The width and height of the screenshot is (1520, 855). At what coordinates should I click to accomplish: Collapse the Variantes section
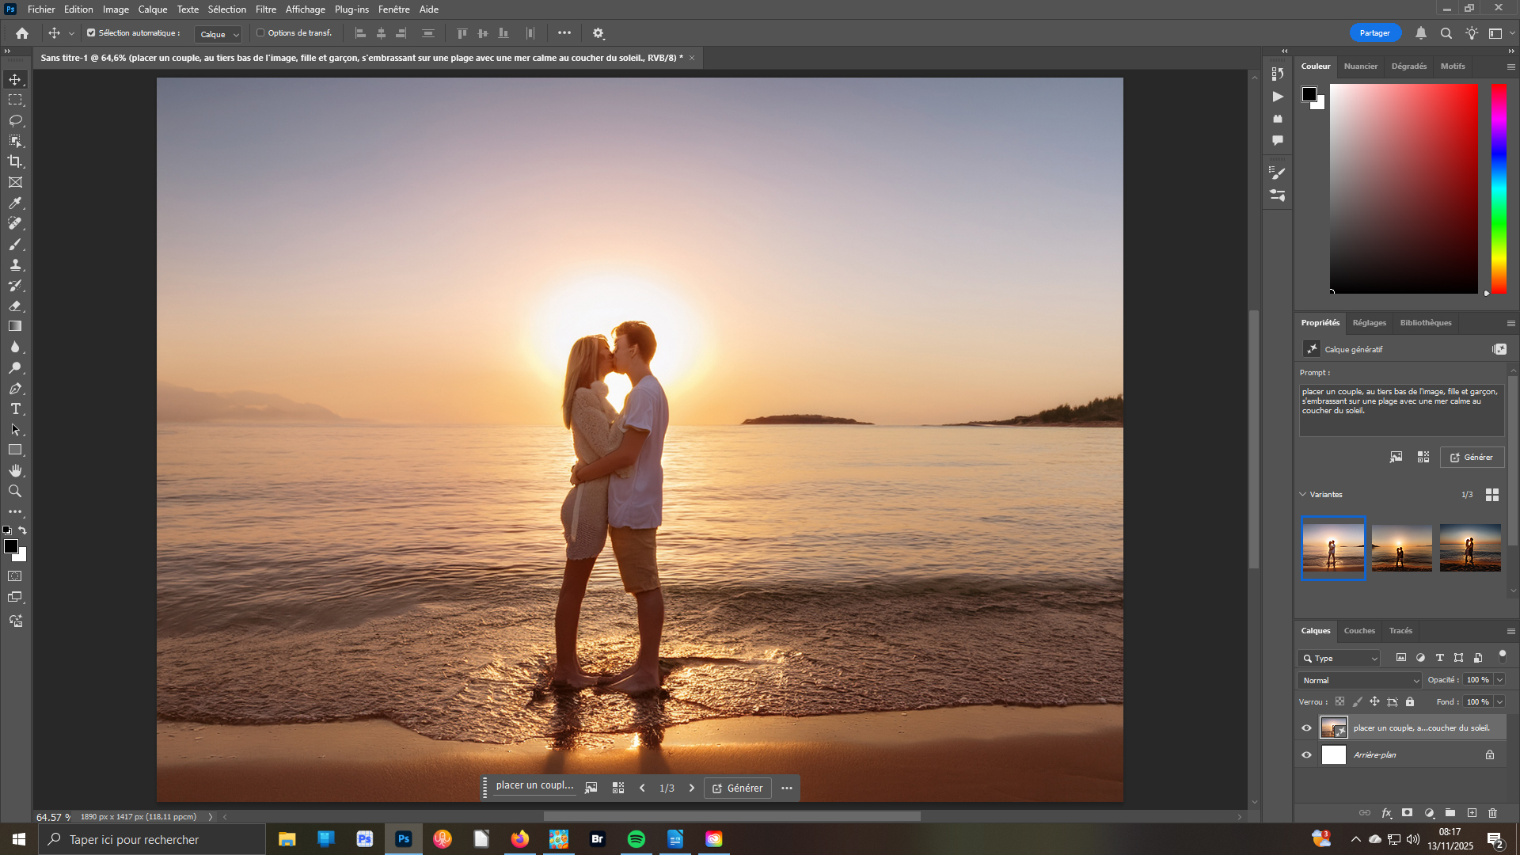(1303, 495)
